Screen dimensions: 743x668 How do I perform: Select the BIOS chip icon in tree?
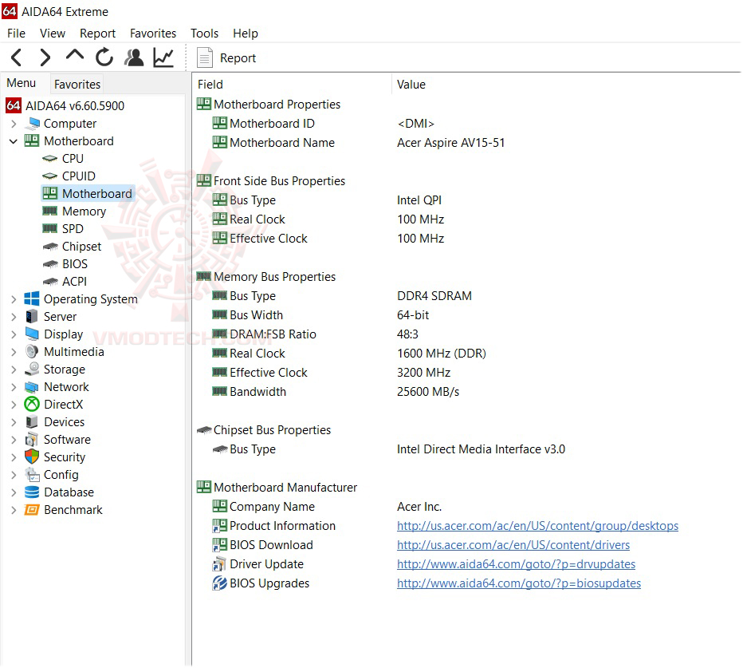pos(49,264)
